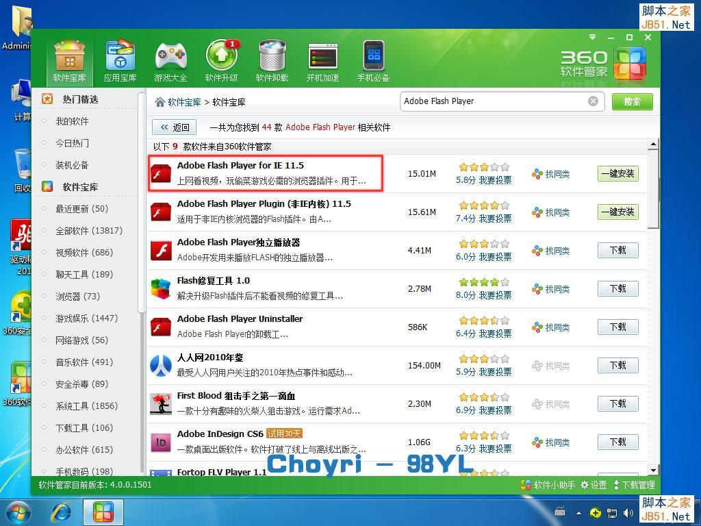The image size is (701, 526).
Task: Rate Adobe Flash Player Plugin using stars
Action: click(483, 204)
